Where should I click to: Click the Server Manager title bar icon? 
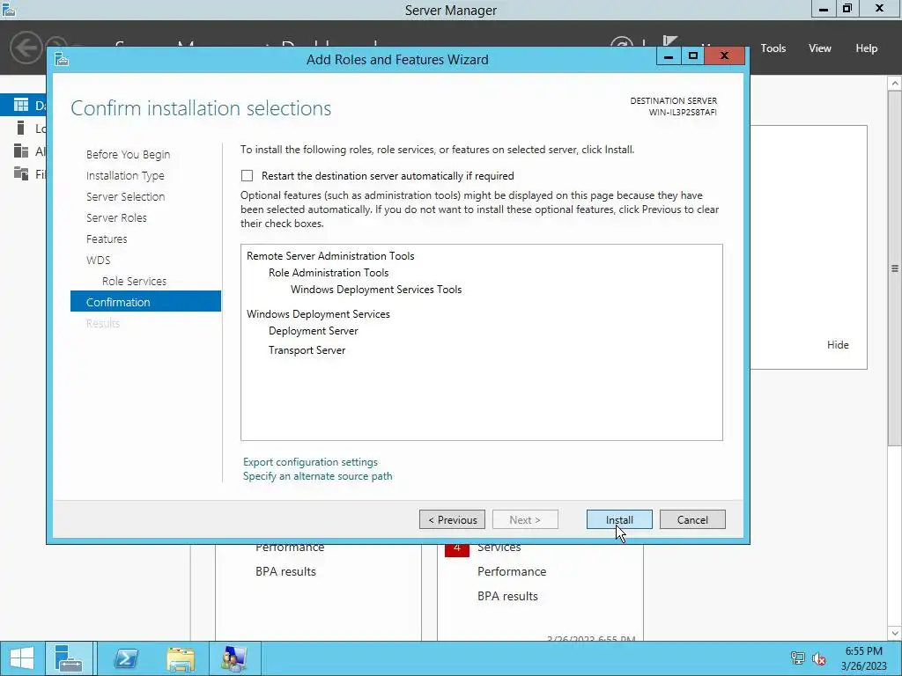[8, 9]
